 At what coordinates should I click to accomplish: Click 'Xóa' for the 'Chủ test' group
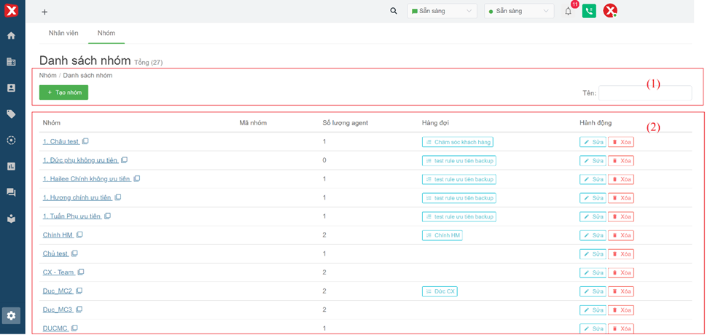pyautogui.click(x=621, y=254)
